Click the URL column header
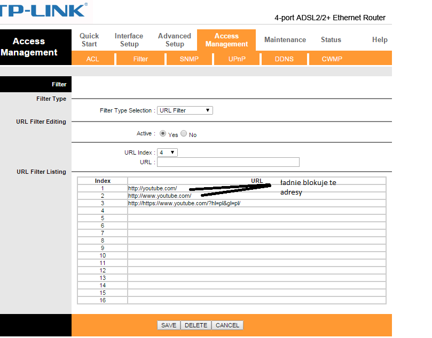 pyautogui.click(x=257, y=181)
